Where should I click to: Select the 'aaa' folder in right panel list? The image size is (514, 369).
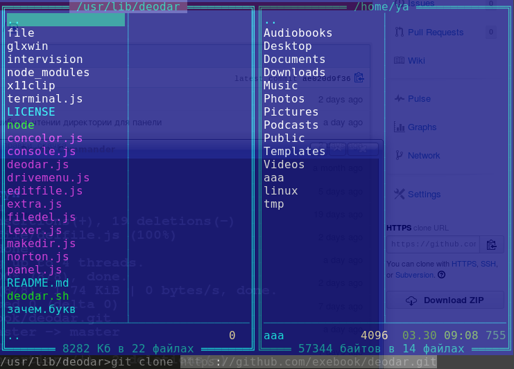(x=274, y=178)
